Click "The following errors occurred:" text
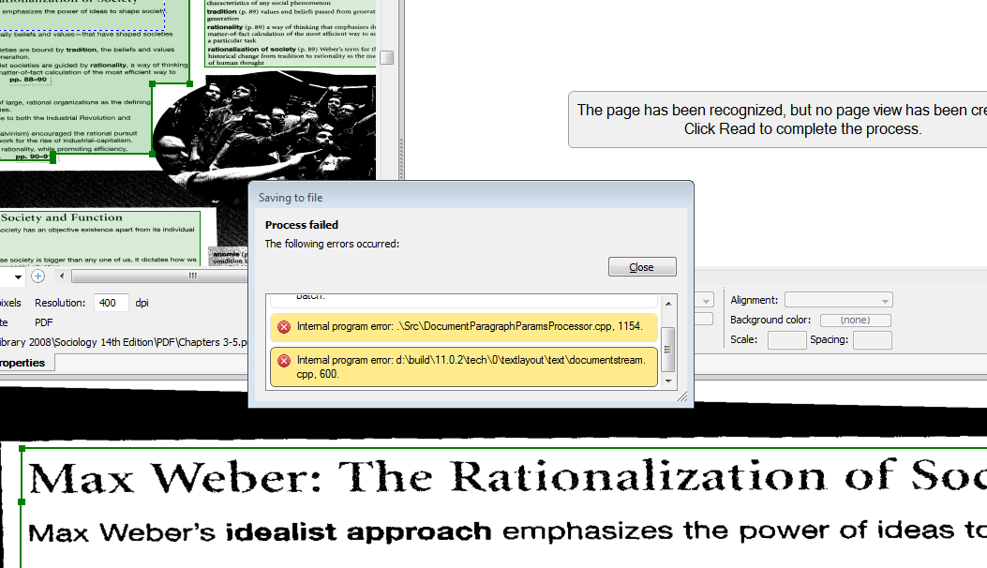 click(332, 244)
